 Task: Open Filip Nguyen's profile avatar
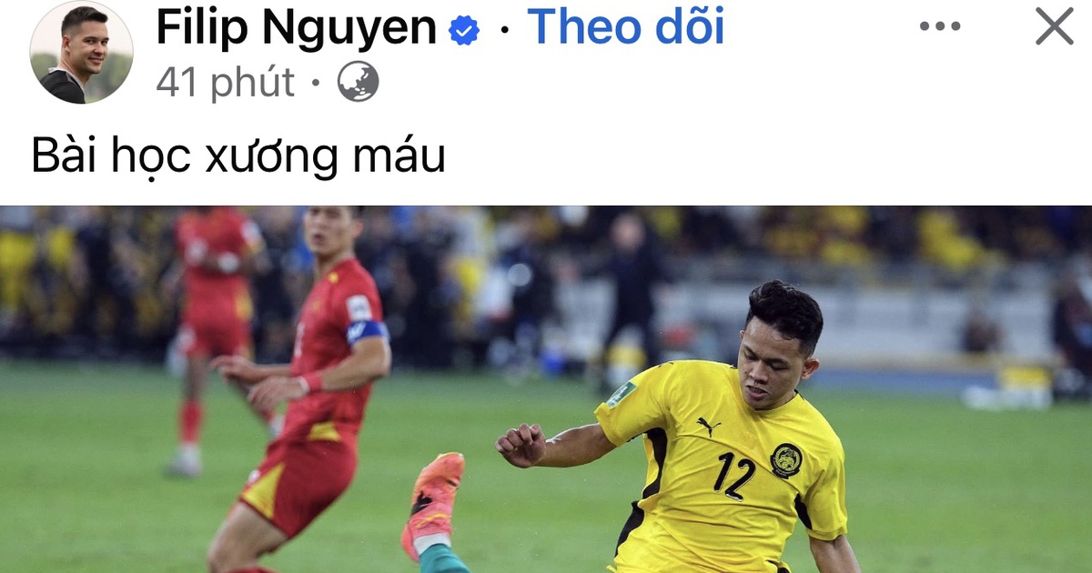(81, 53)
